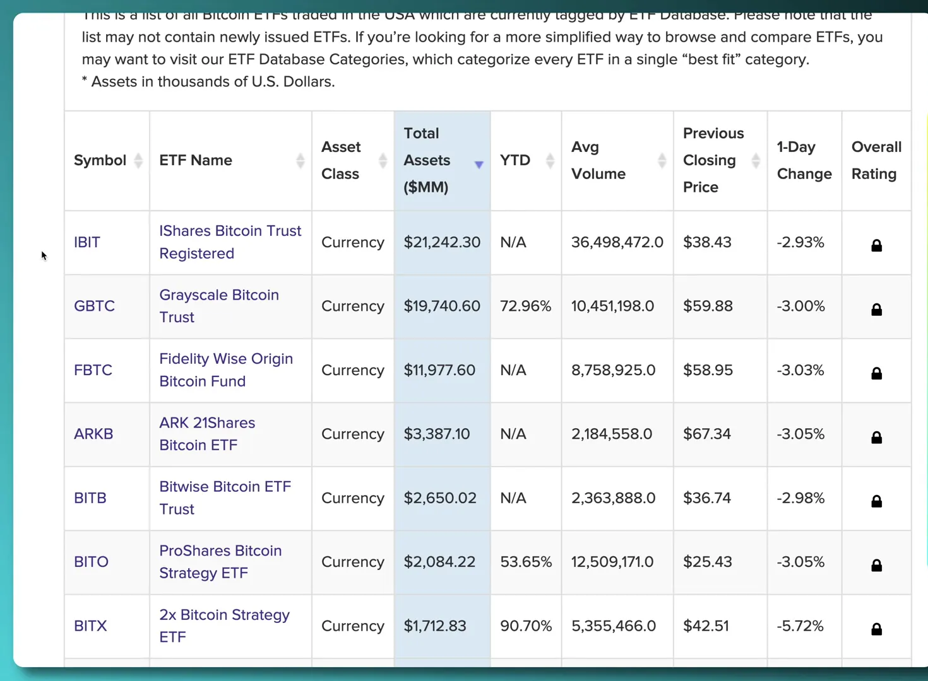928x681 pixels.
Task: Click the Assets in thousands footnote text
Action: [208, 82]
